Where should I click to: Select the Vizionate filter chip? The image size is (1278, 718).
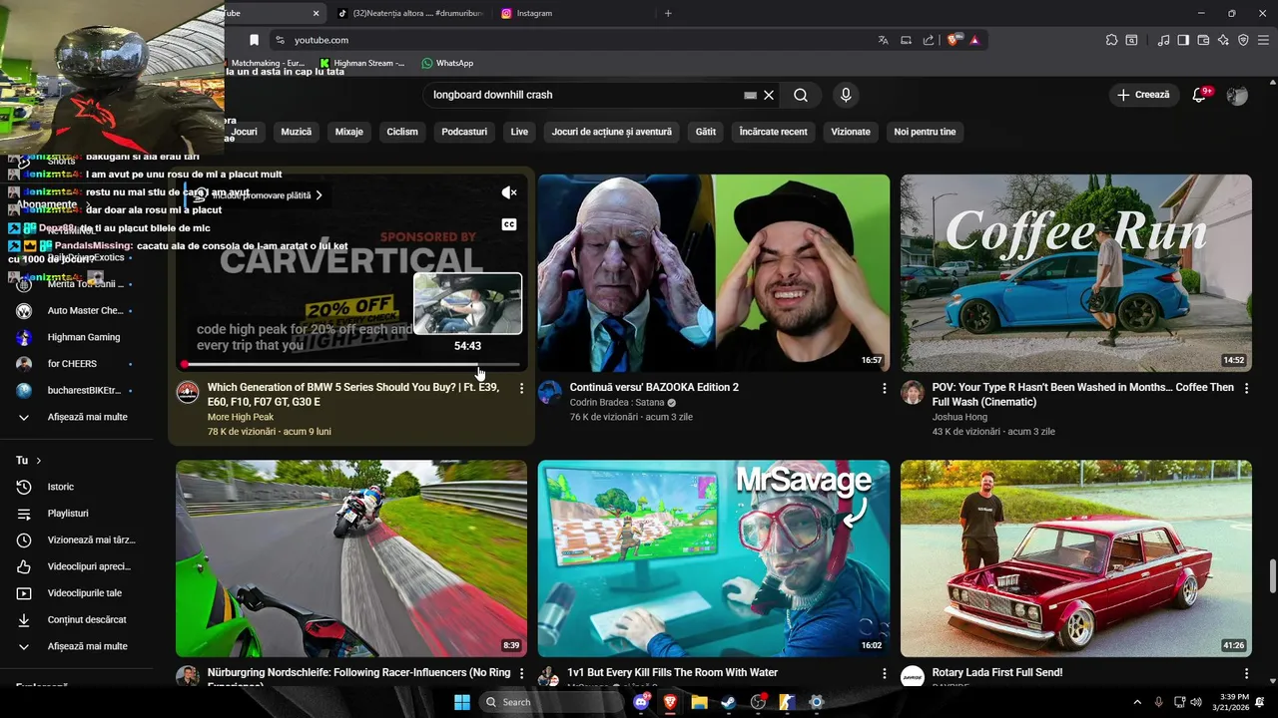click(x=851, y=132)
